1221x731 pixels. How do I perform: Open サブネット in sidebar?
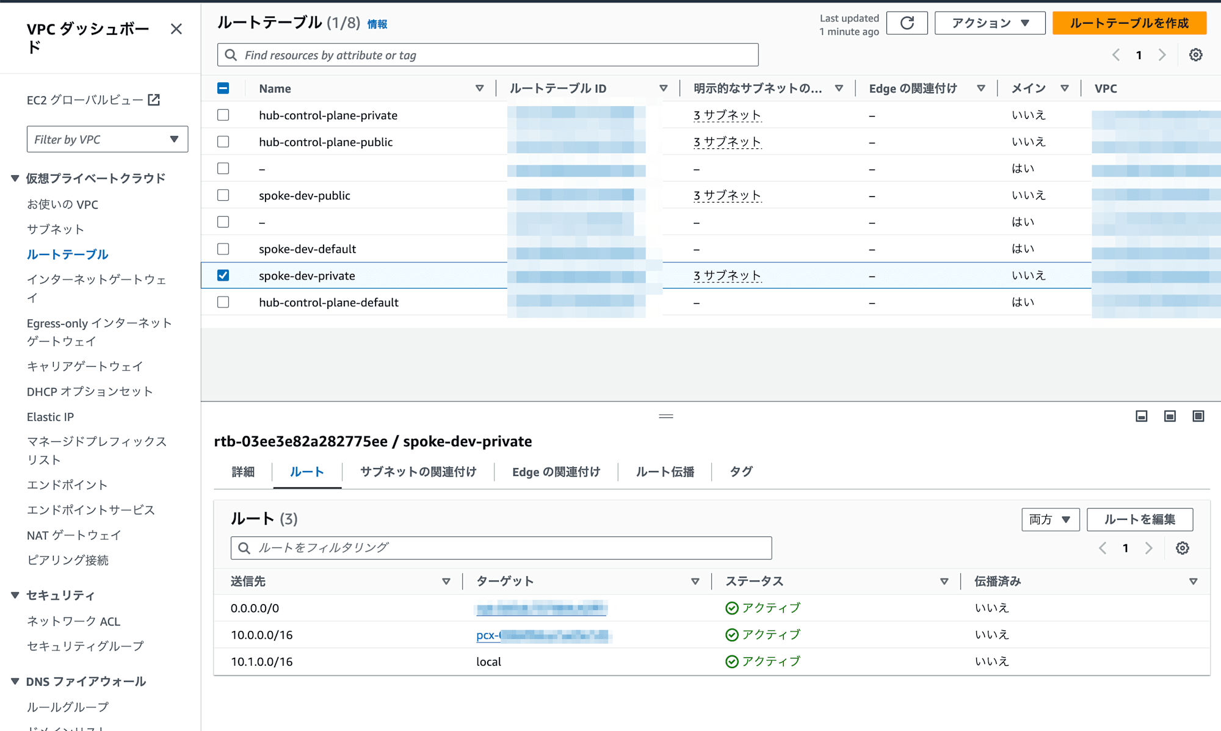pyautogui.click(x=56, y=229)
